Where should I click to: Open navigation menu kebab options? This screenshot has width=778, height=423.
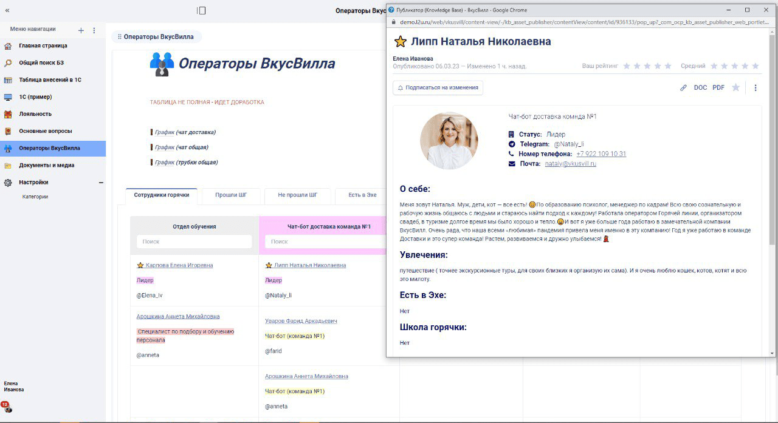pos(94,30)
